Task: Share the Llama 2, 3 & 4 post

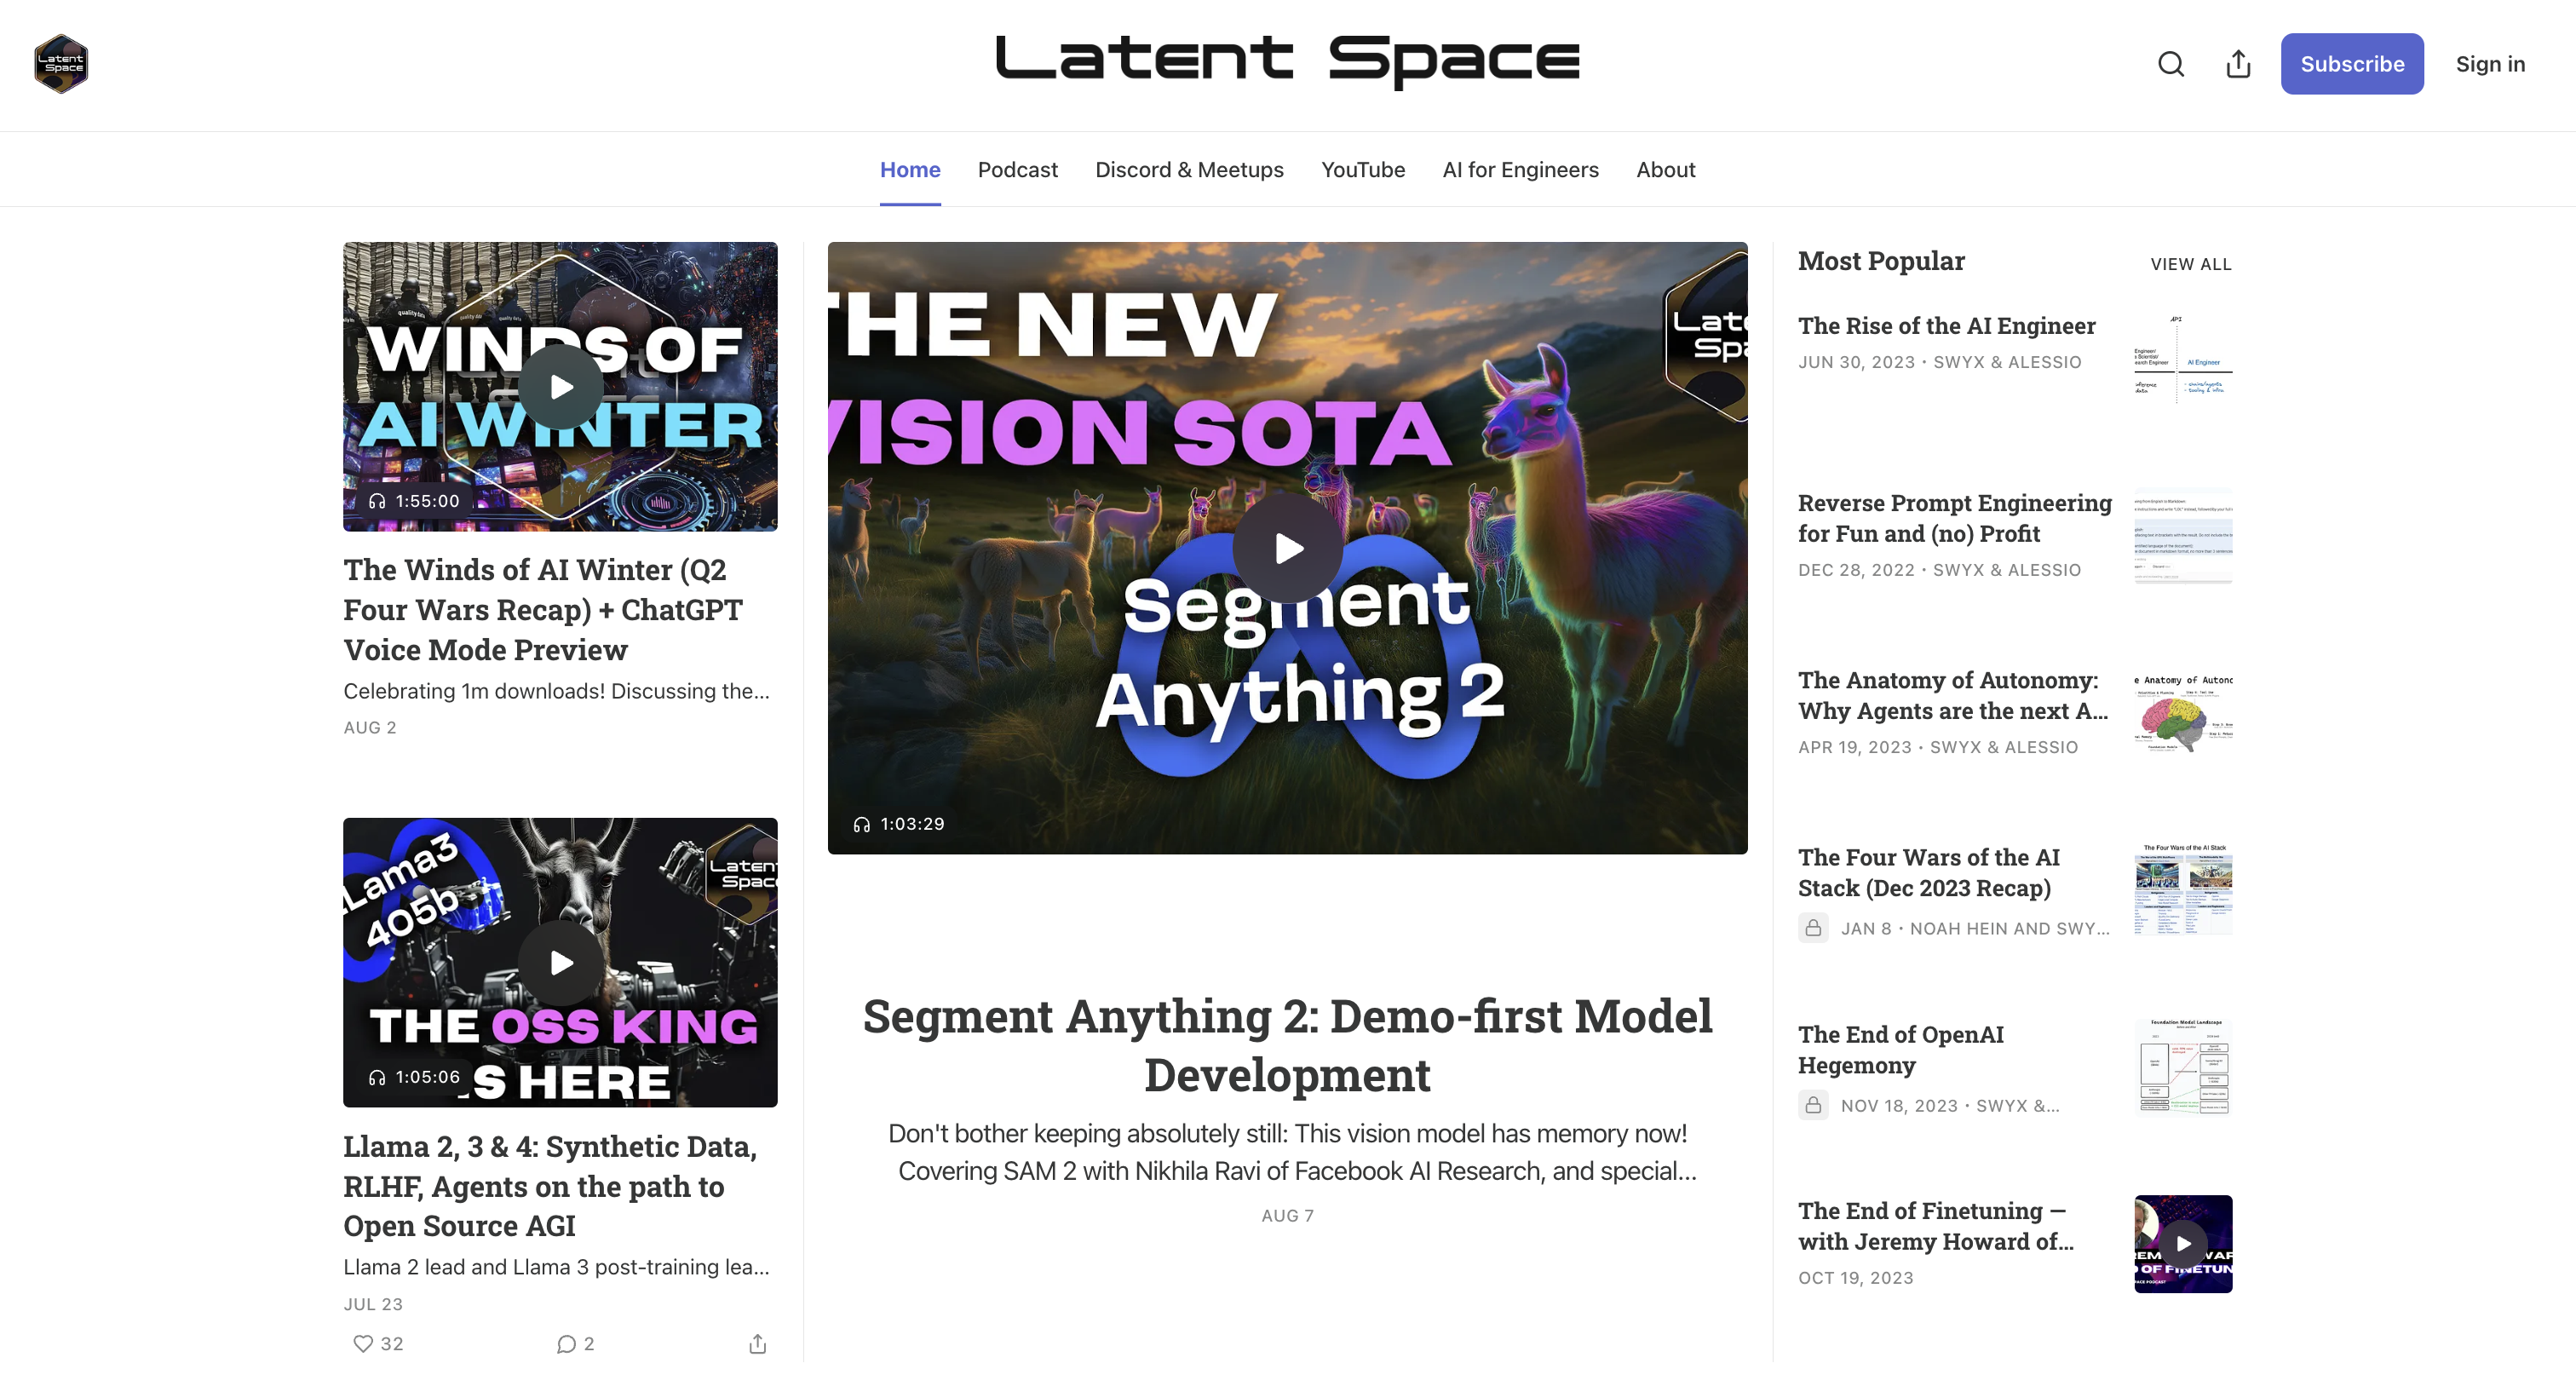Action: coord(758,1343)
